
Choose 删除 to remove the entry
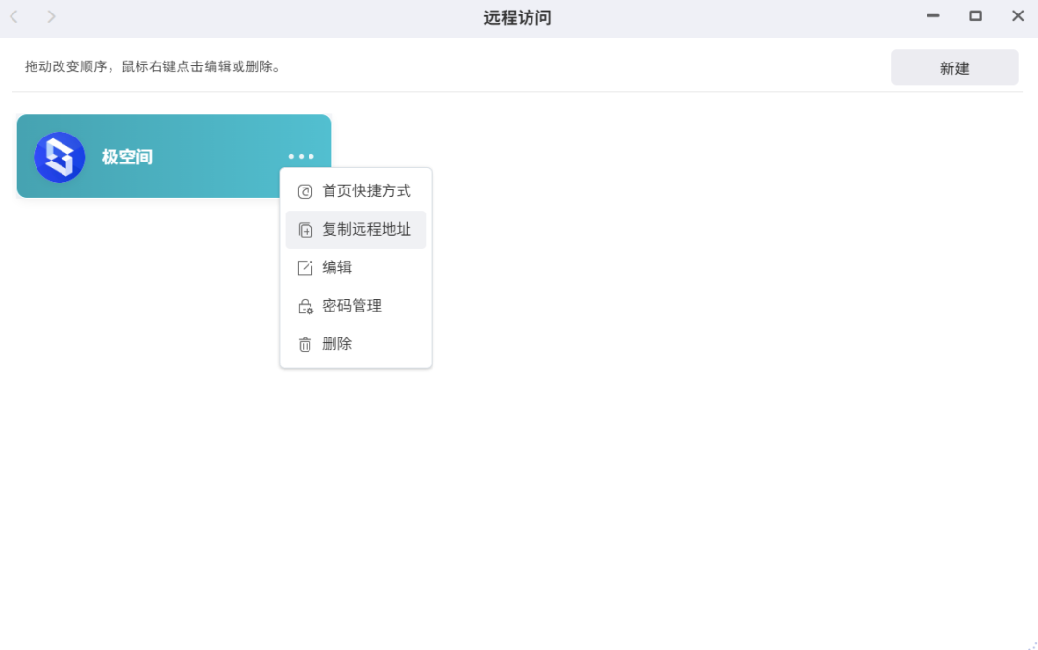coord(337,344)
